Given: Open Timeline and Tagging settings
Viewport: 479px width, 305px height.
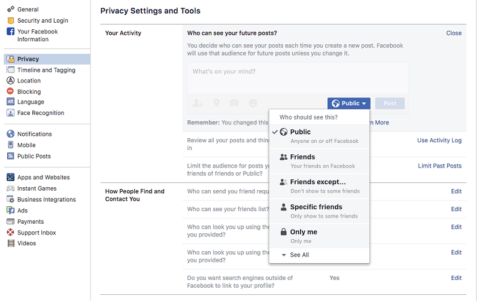Looking at the screenshot, I should point(47,70).
